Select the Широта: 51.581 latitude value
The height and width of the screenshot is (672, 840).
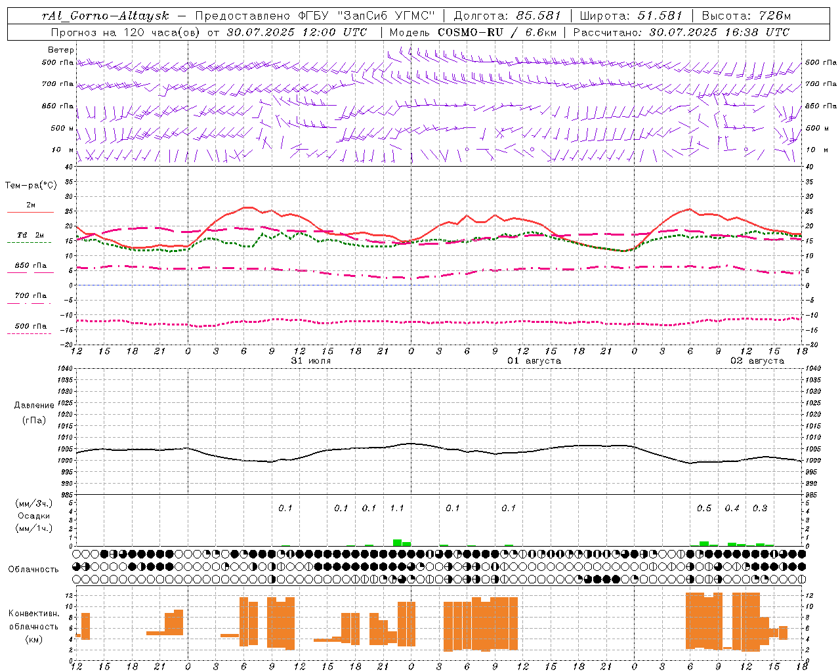point(631,16)
